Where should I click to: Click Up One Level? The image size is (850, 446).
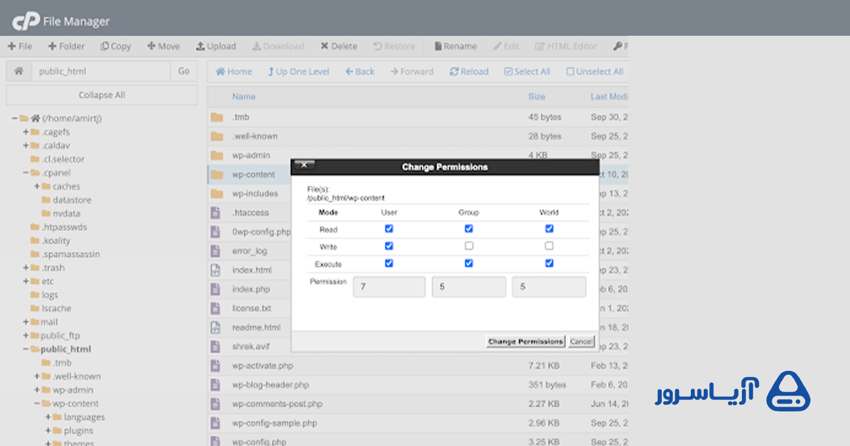(298, 72)
